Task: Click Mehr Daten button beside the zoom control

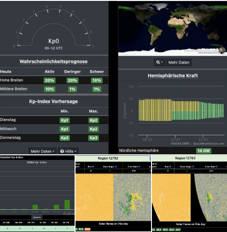Action: (x=179, y=62)
